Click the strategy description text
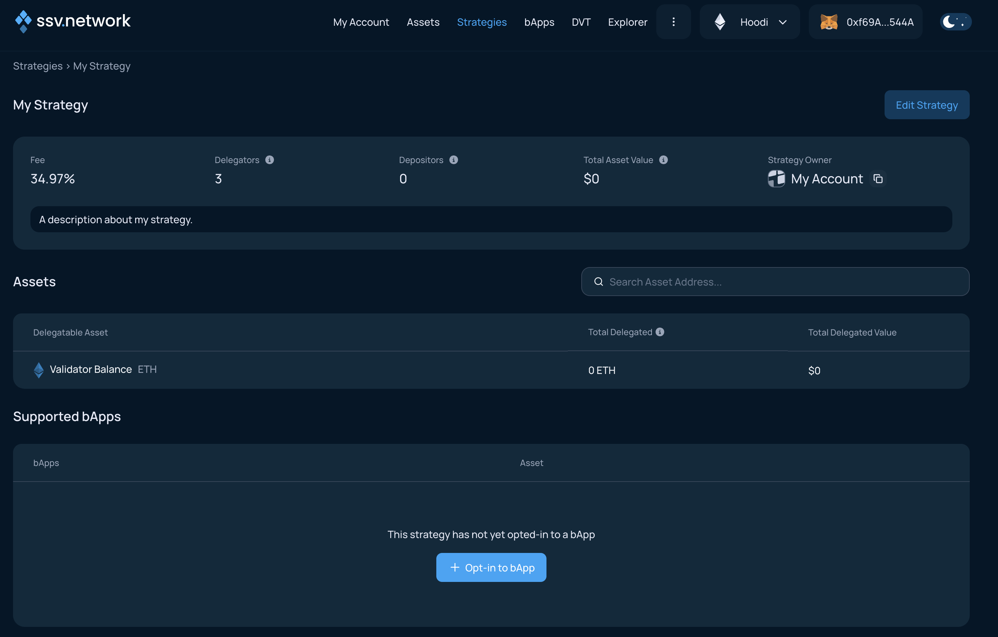The image size is (998, 637). pyautogui.click(x=116, y=220)
